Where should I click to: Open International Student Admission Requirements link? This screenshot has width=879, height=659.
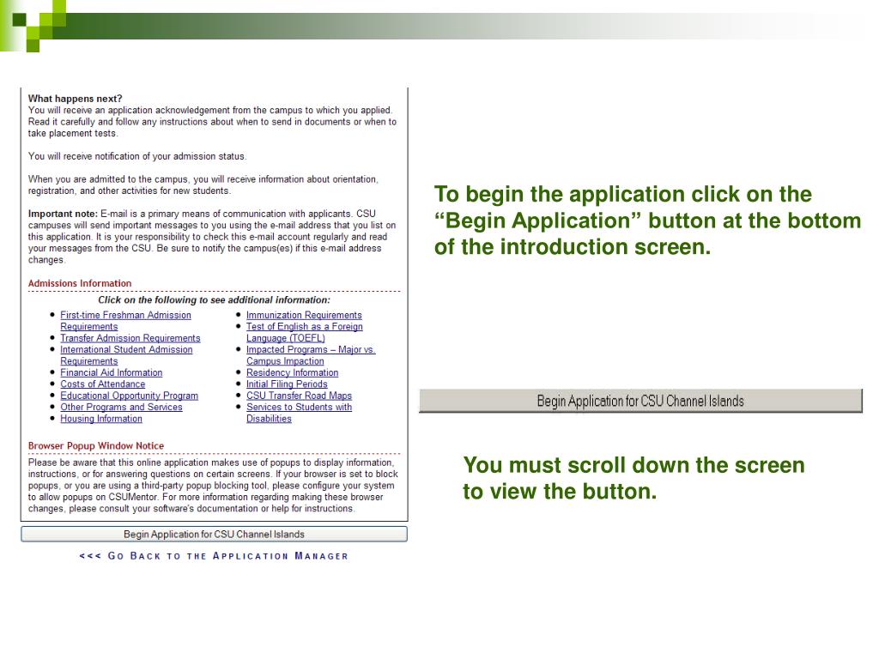(x=126, y=355)
